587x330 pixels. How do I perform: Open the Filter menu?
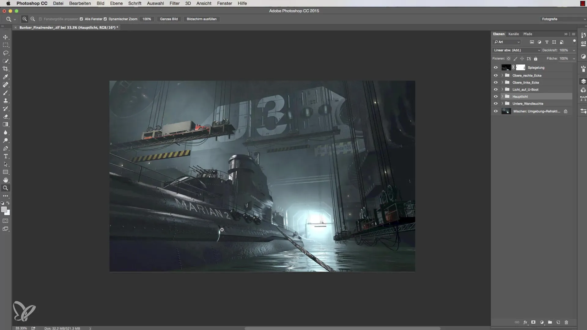pyautogui.click(x=175, y=3)
